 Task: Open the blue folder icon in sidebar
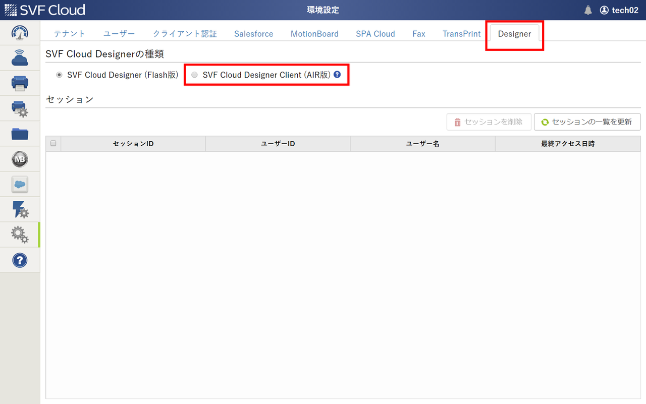click(20, 133)
